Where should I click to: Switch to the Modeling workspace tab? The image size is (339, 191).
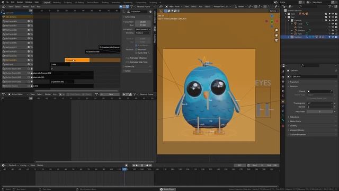point(57,2)
